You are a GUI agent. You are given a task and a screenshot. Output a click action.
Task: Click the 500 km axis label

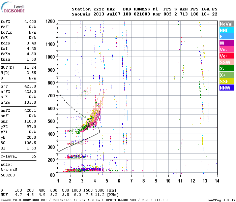click(x=51, y=121)
